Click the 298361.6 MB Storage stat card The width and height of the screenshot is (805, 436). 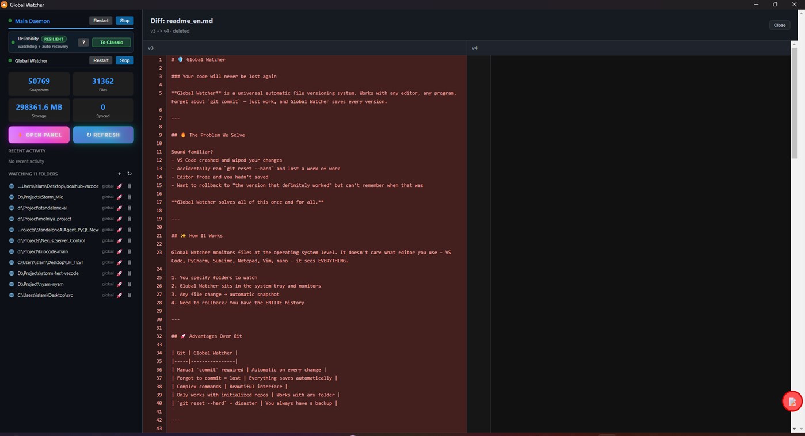39,110
